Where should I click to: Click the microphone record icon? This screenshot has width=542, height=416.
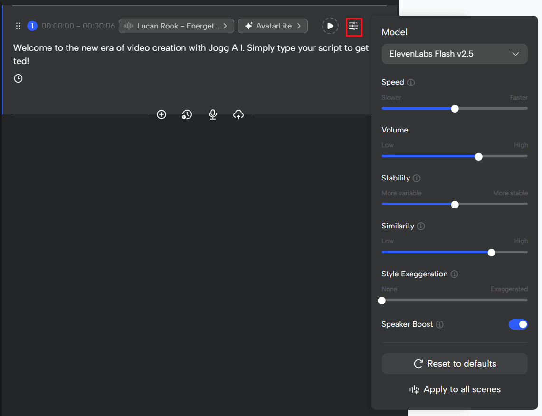click(x=213, y=114)
